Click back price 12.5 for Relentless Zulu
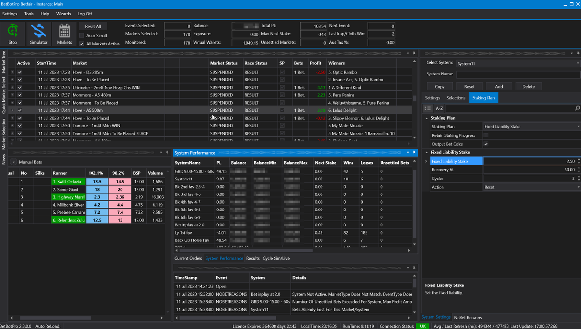This screenshot has height=329, width=581. click(x=97, y=220)
